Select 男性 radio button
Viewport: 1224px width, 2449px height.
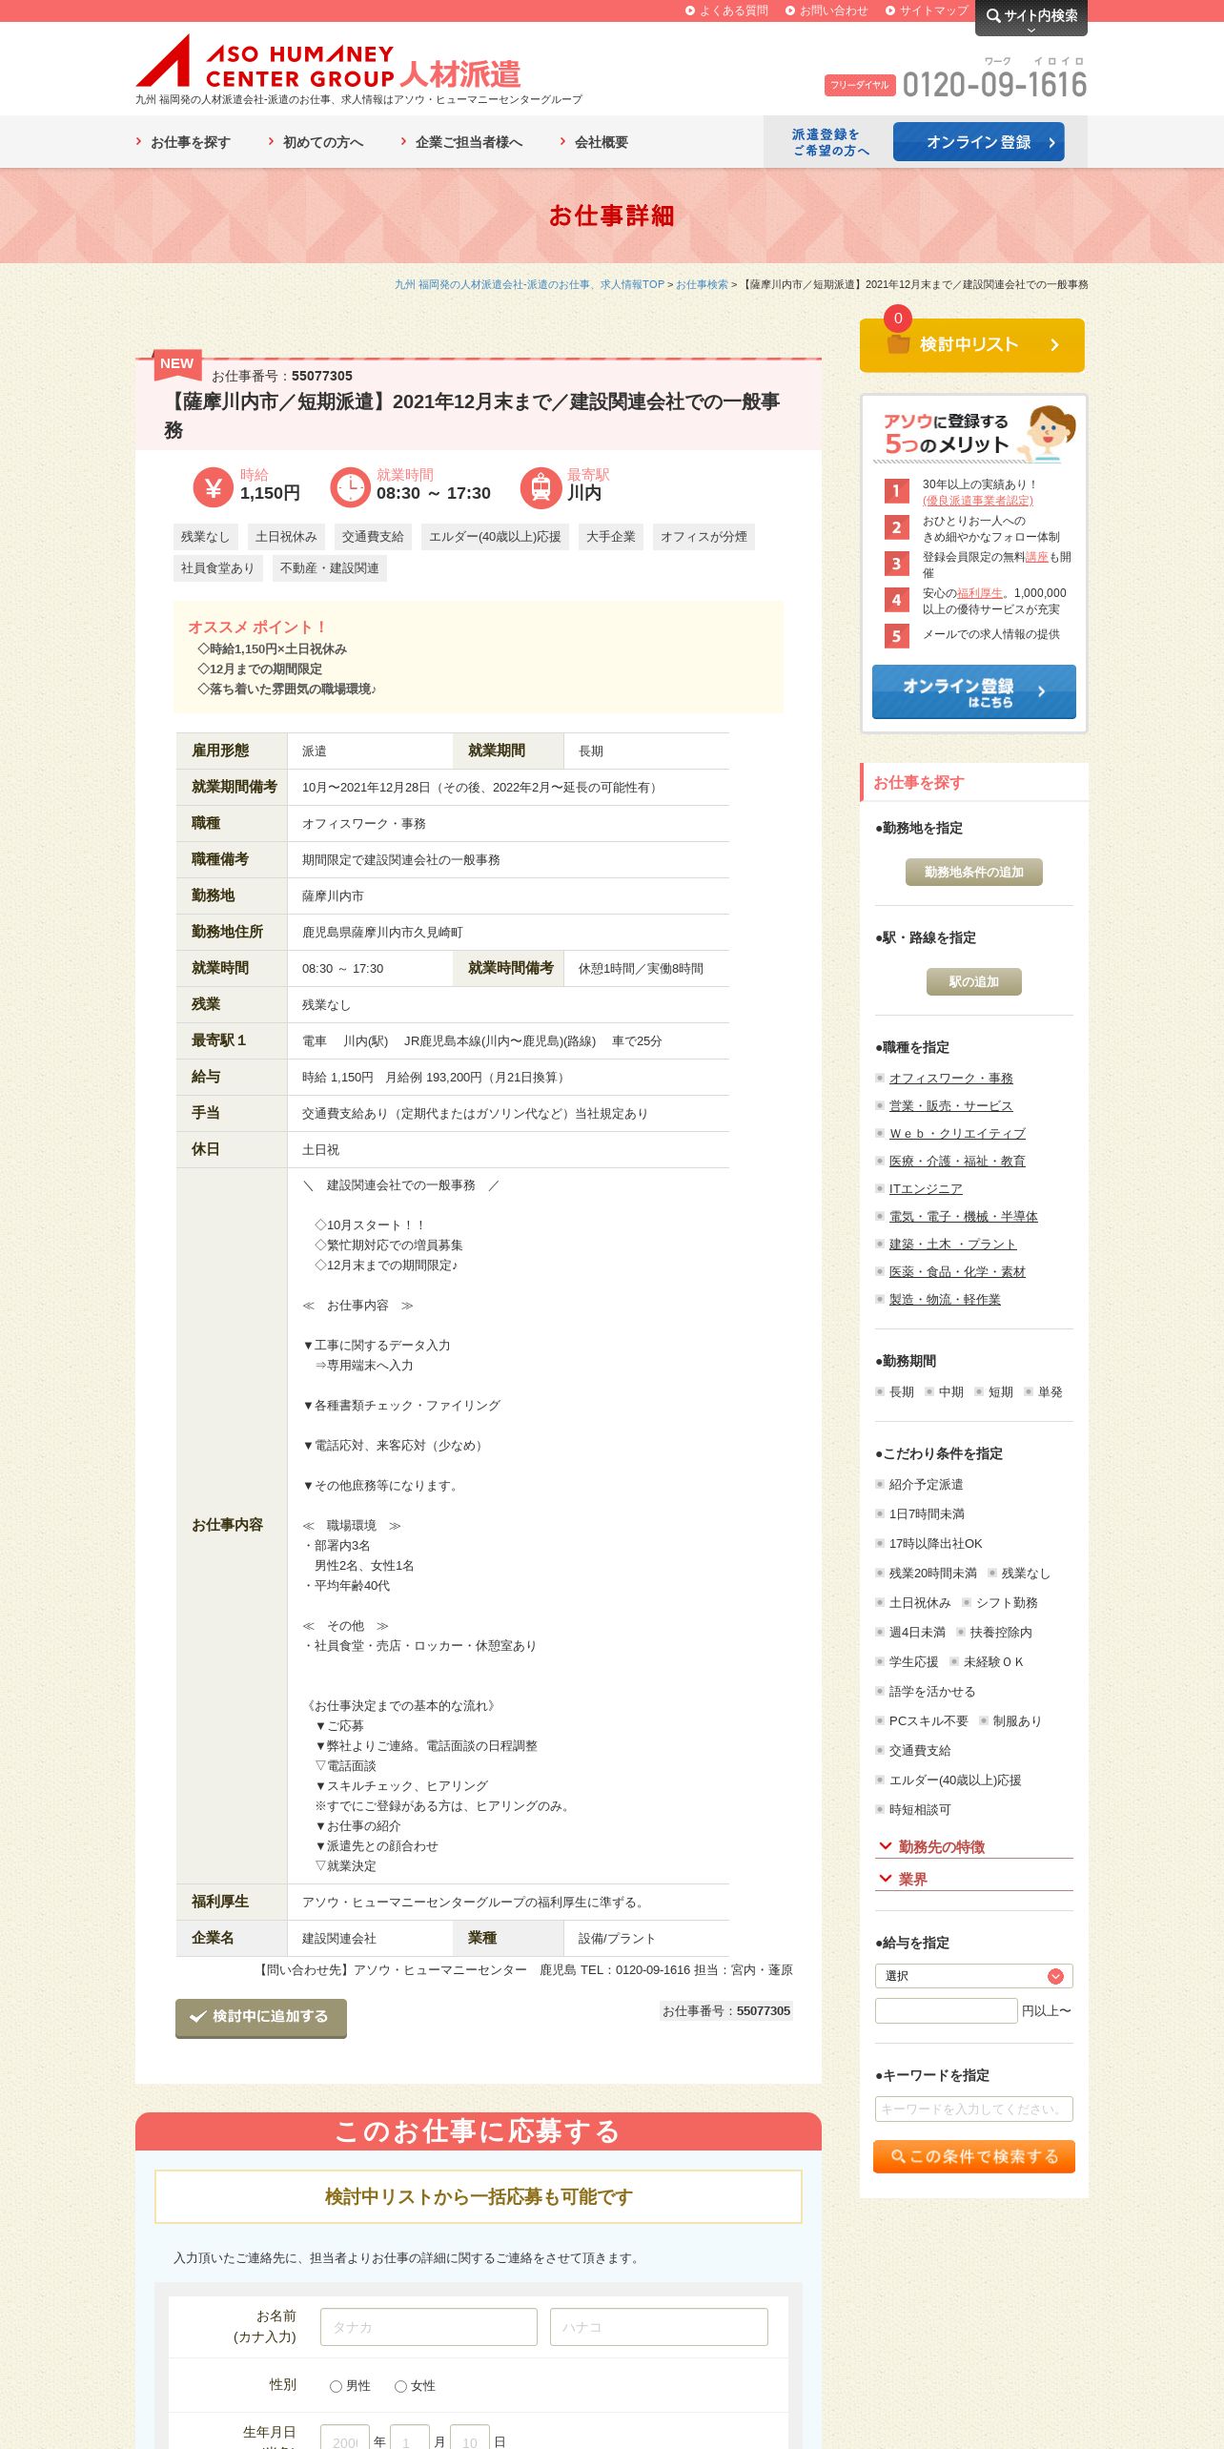[336, 2386]
